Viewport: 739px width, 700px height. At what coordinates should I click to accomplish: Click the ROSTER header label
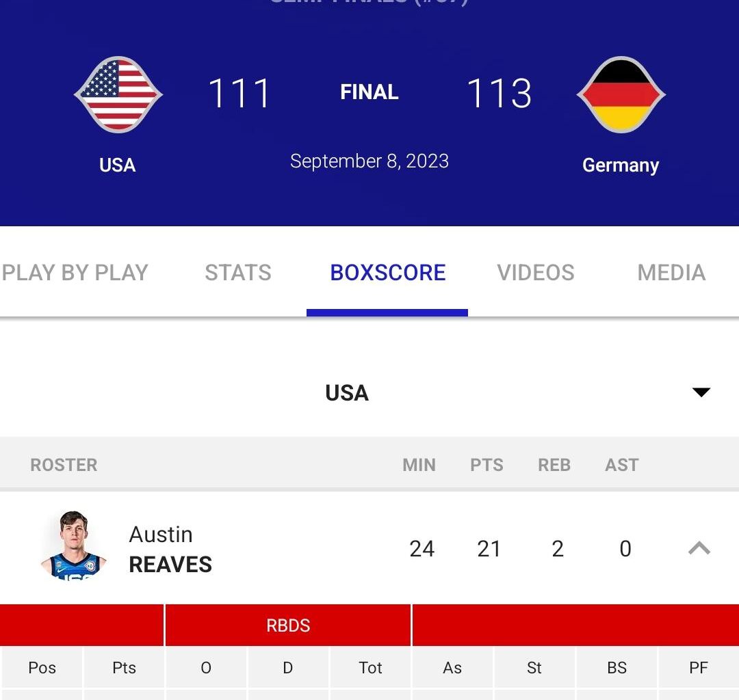tap(64, 465)
